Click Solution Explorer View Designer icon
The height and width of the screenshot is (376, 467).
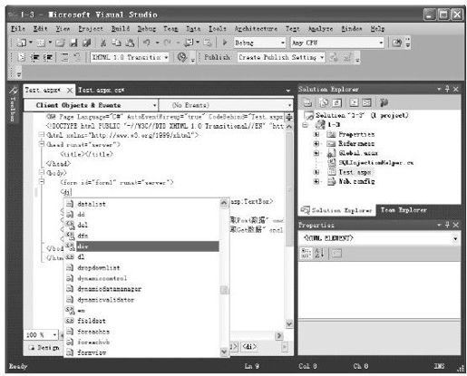[x=366, y=102]
